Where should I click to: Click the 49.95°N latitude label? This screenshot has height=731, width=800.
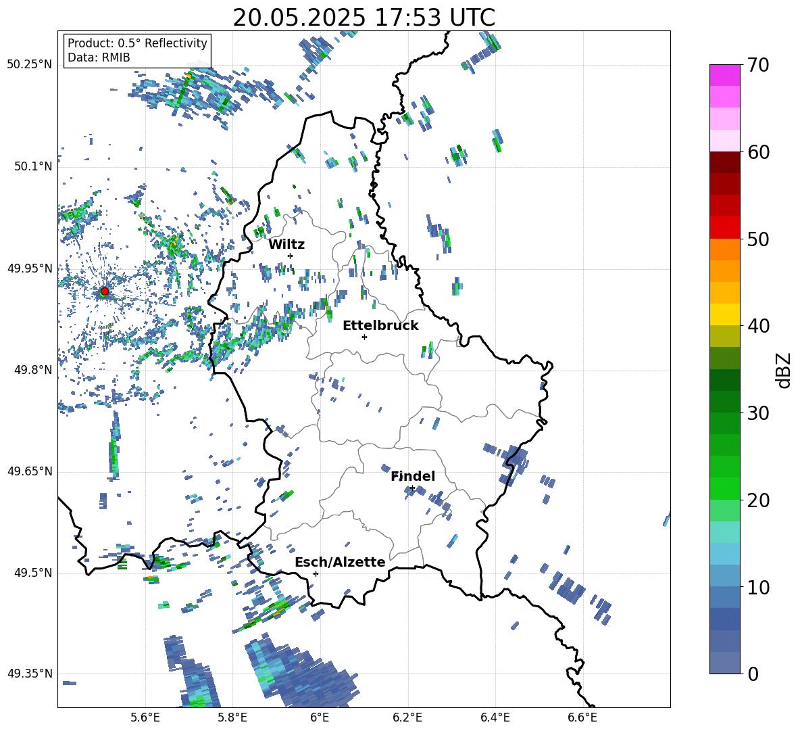30,268
